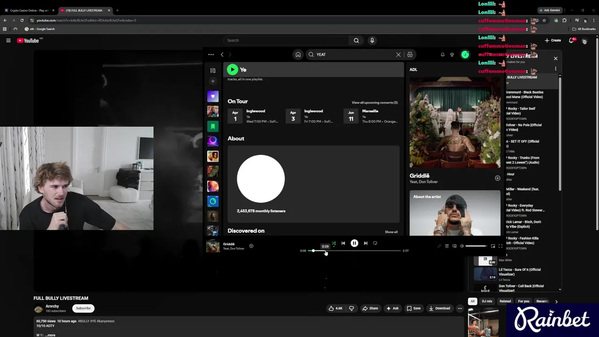
Task: Close the YouTube playlist panel
Action: point(555,59)
